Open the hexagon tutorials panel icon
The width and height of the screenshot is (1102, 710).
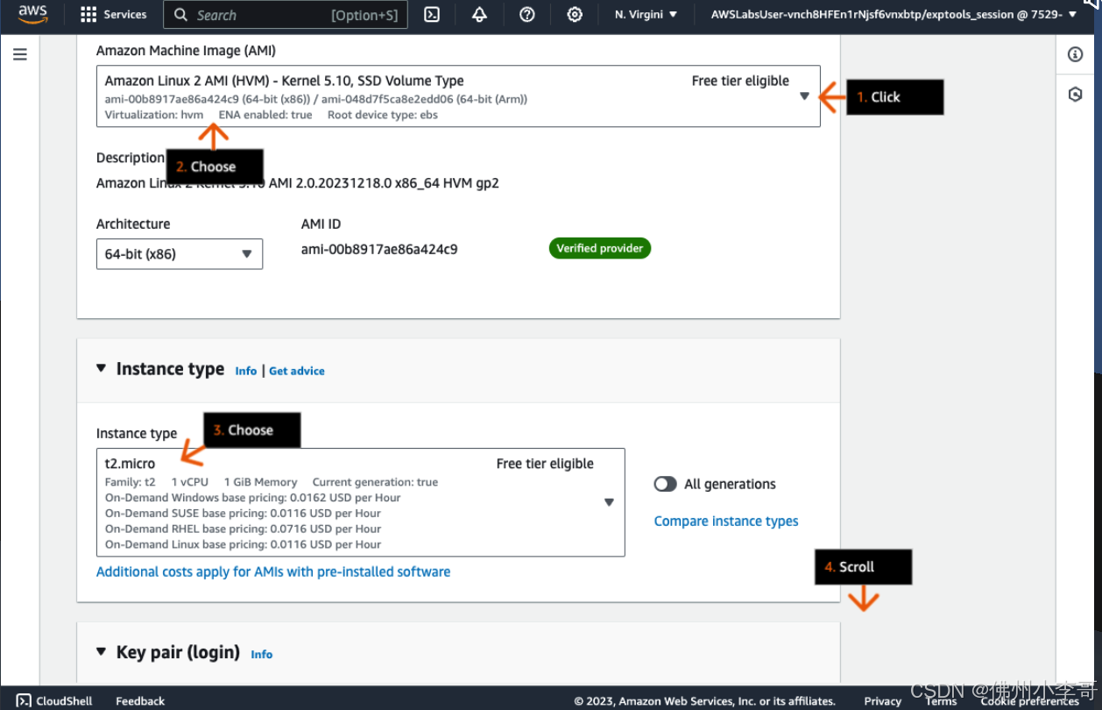click(x=1076, y=94)
